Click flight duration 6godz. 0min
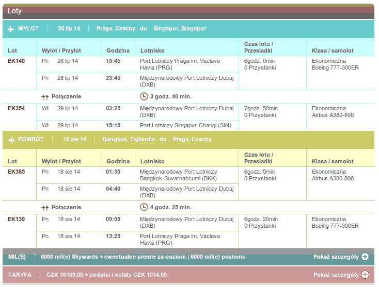The image size is (379, 287). click(259, 61)
